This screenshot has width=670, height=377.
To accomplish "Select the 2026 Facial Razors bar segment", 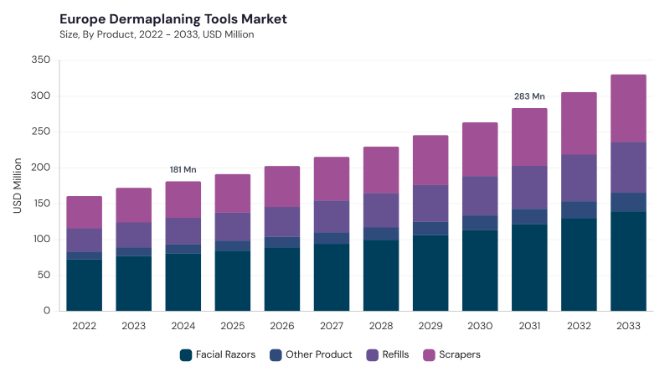I will coord(282,280).
